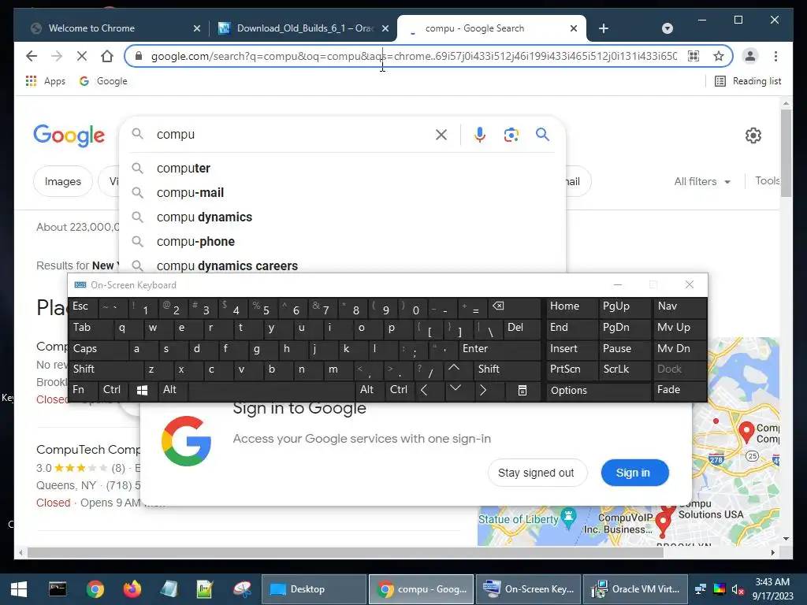The height and width of the screenshot is (605, 807).
Task: Toggle the Fn key on the On-Screen Keyboard
Action: 82,390
